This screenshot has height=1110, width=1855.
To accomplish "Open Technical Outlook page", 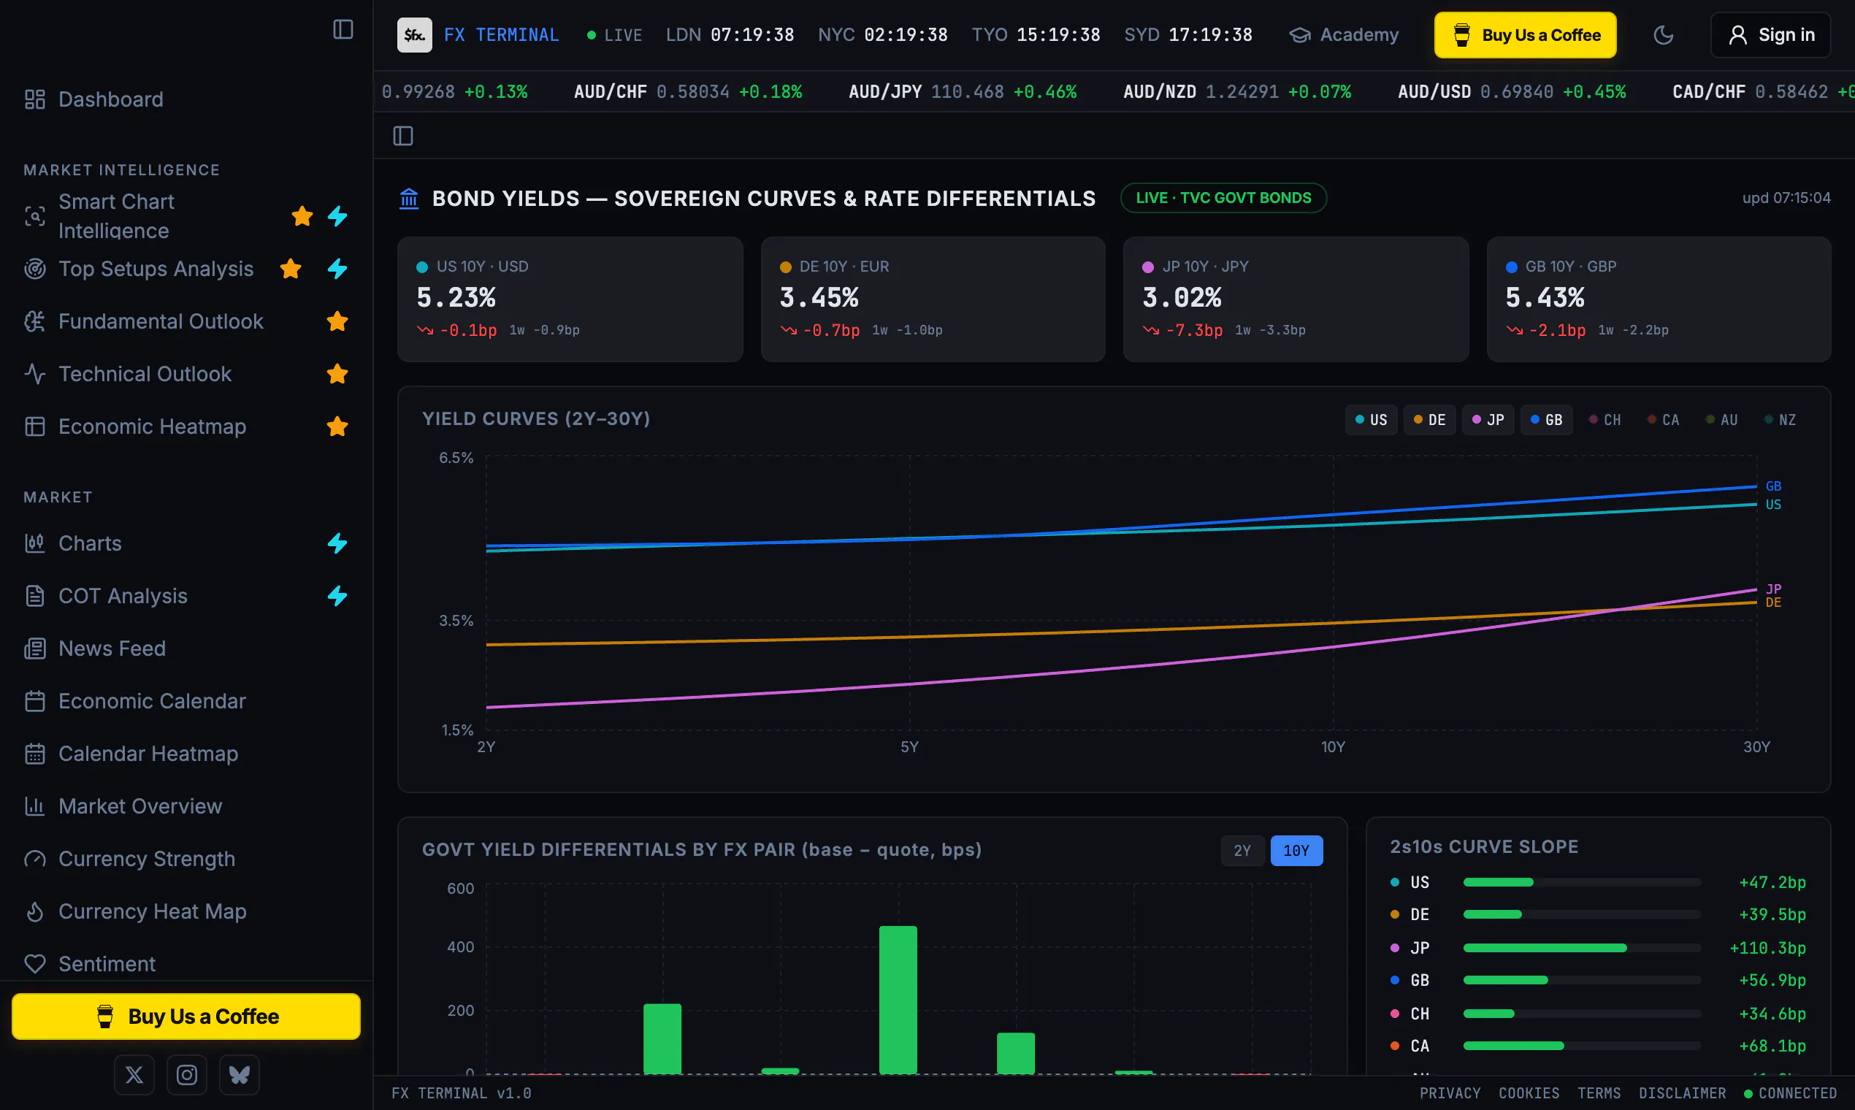I will (146, 374).
